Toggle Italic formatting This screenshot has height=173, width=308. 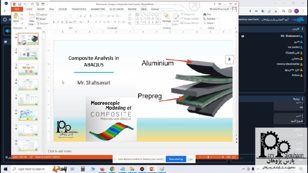pyautogui.click(x=58, y=22)
